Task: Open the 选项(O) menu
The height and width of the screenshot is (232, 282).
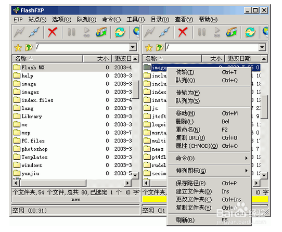Action: [x=62, y=19]
